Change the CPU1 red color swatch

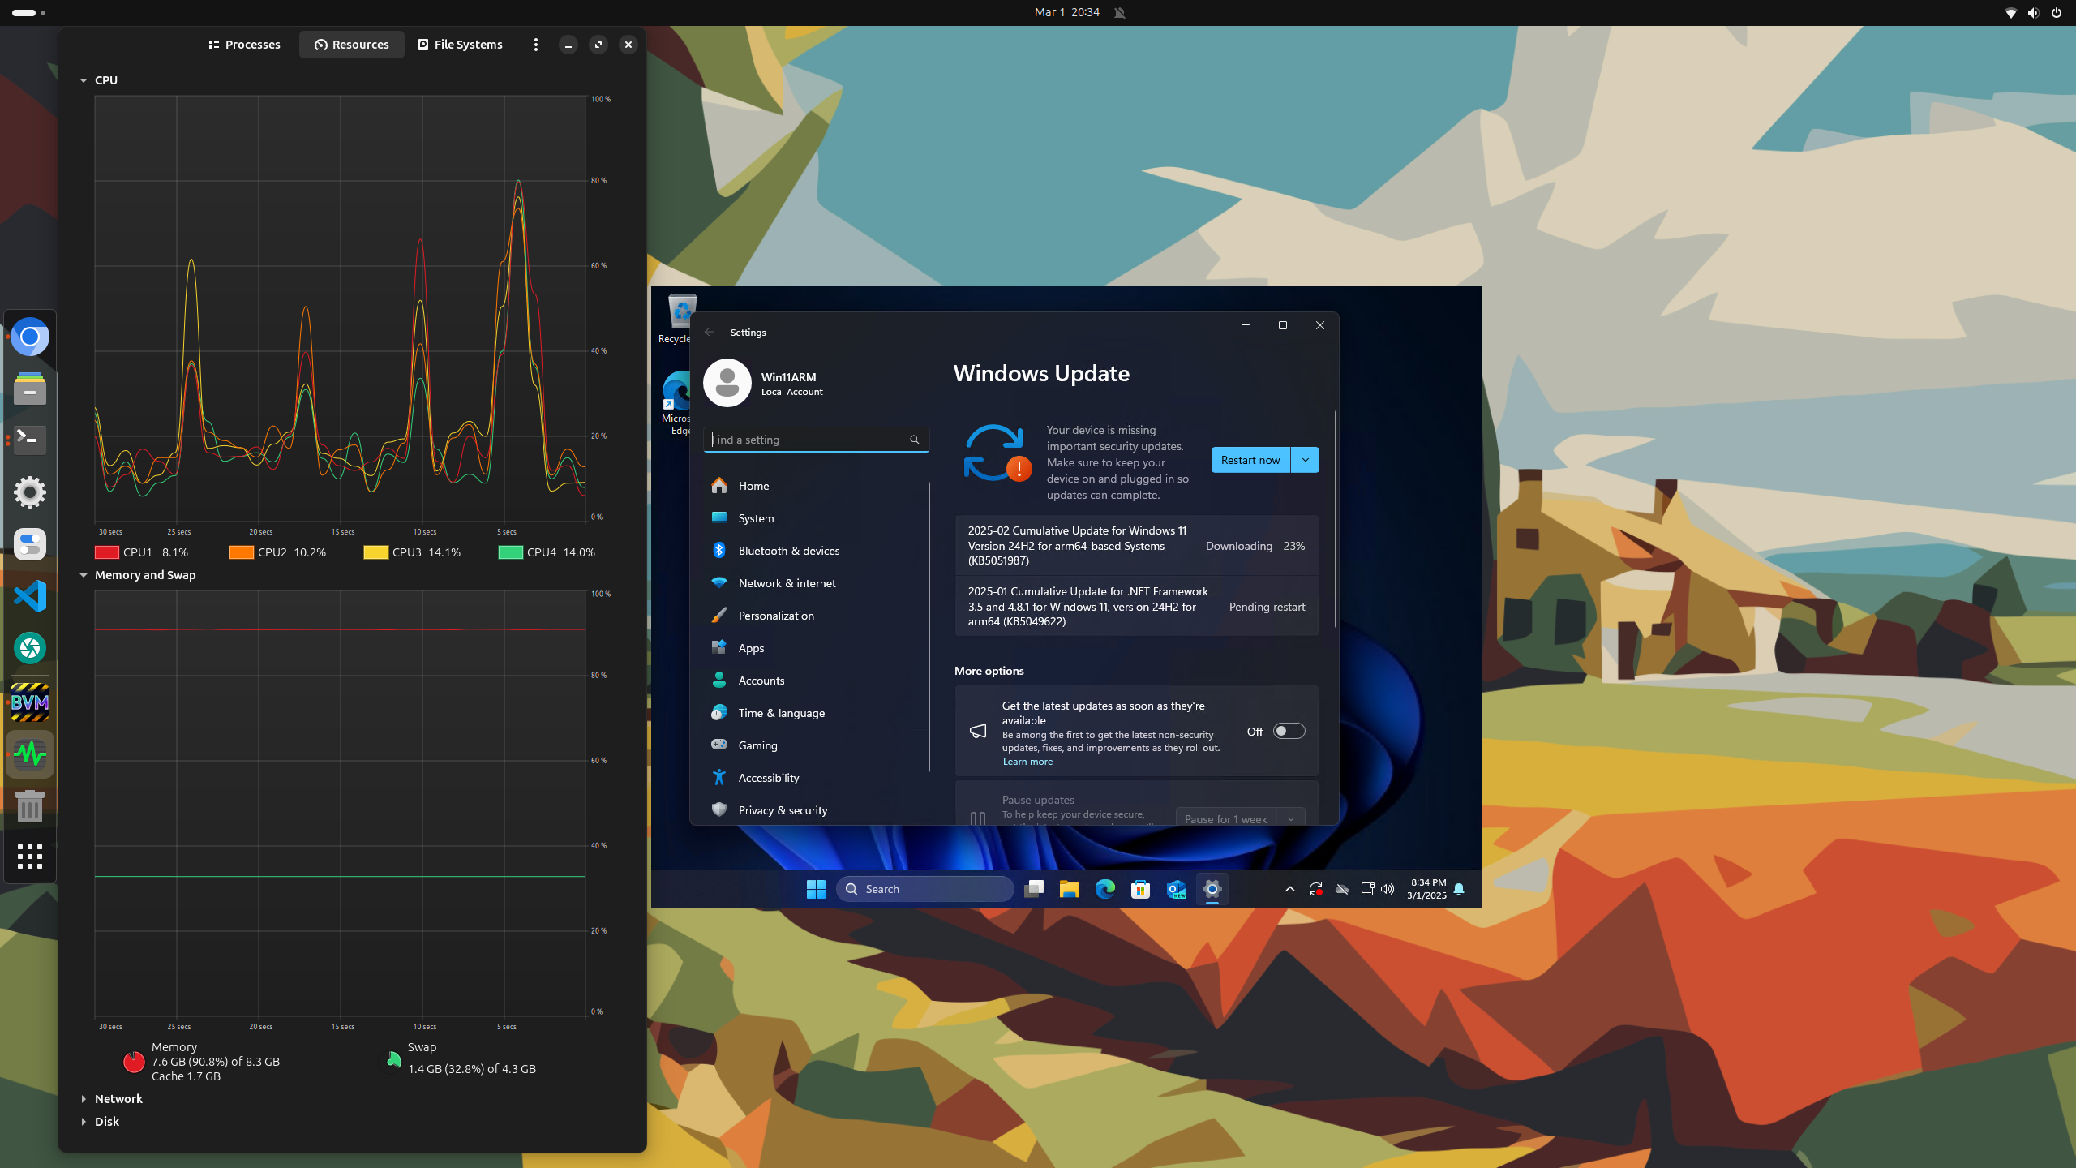107,552
